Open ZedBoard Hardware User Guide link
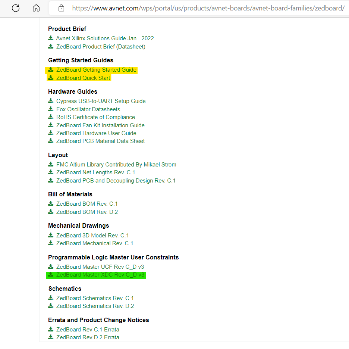The image size is (349, 349). click(x=96, y=133)
